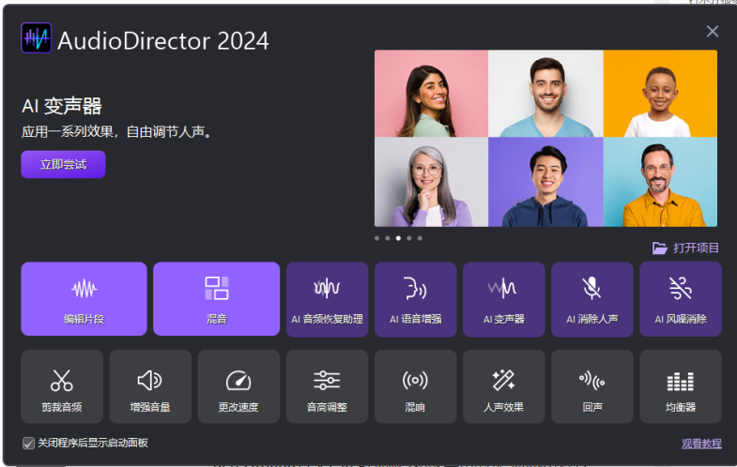
Task: Click 立即尝试 try now button
Action: (x=63, y=164)
